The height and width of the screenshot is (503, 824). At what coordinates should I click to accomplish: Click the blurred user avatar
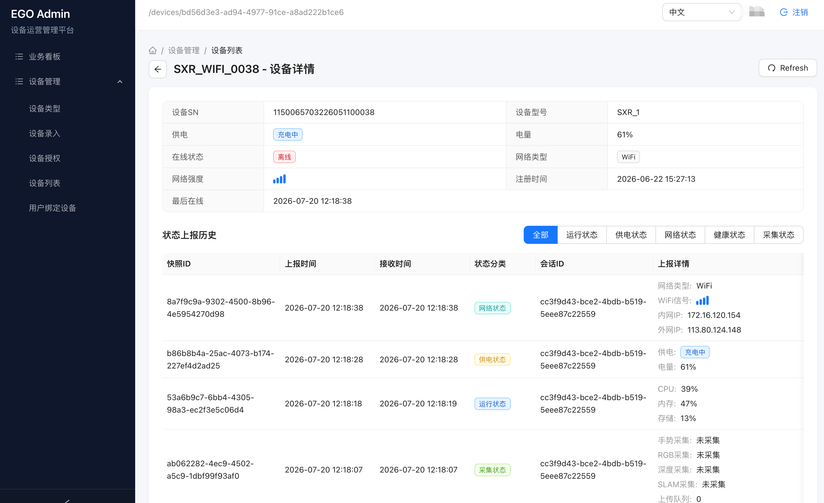click(x=757, y=12)
